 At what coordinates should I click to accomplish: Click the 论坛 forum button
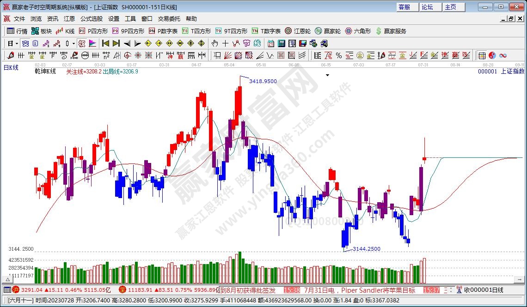(428, 7)
